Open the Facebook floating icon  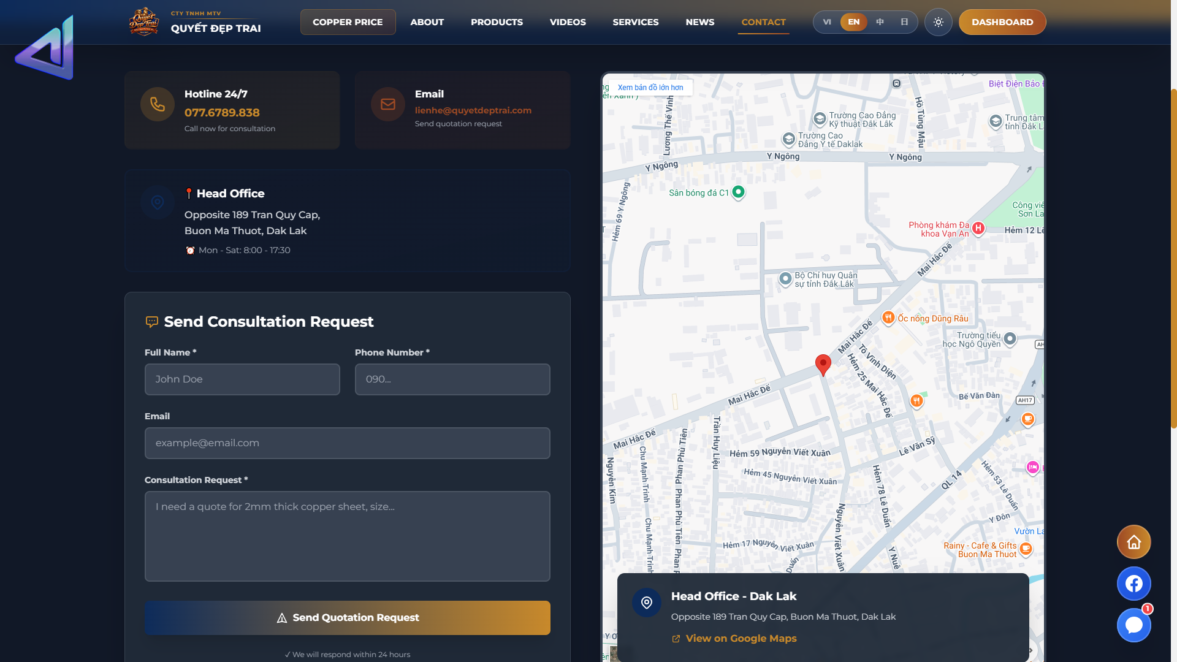1133,584
